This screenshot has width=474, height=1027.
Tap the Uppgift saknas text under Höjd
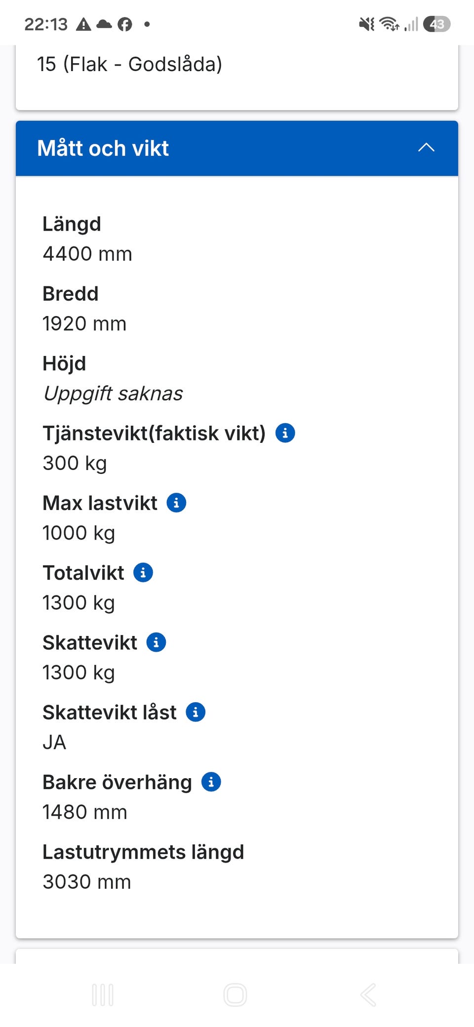113,394
